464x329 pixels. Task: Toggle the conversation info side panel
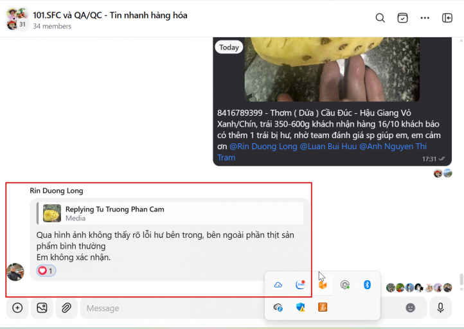[447, 18]
